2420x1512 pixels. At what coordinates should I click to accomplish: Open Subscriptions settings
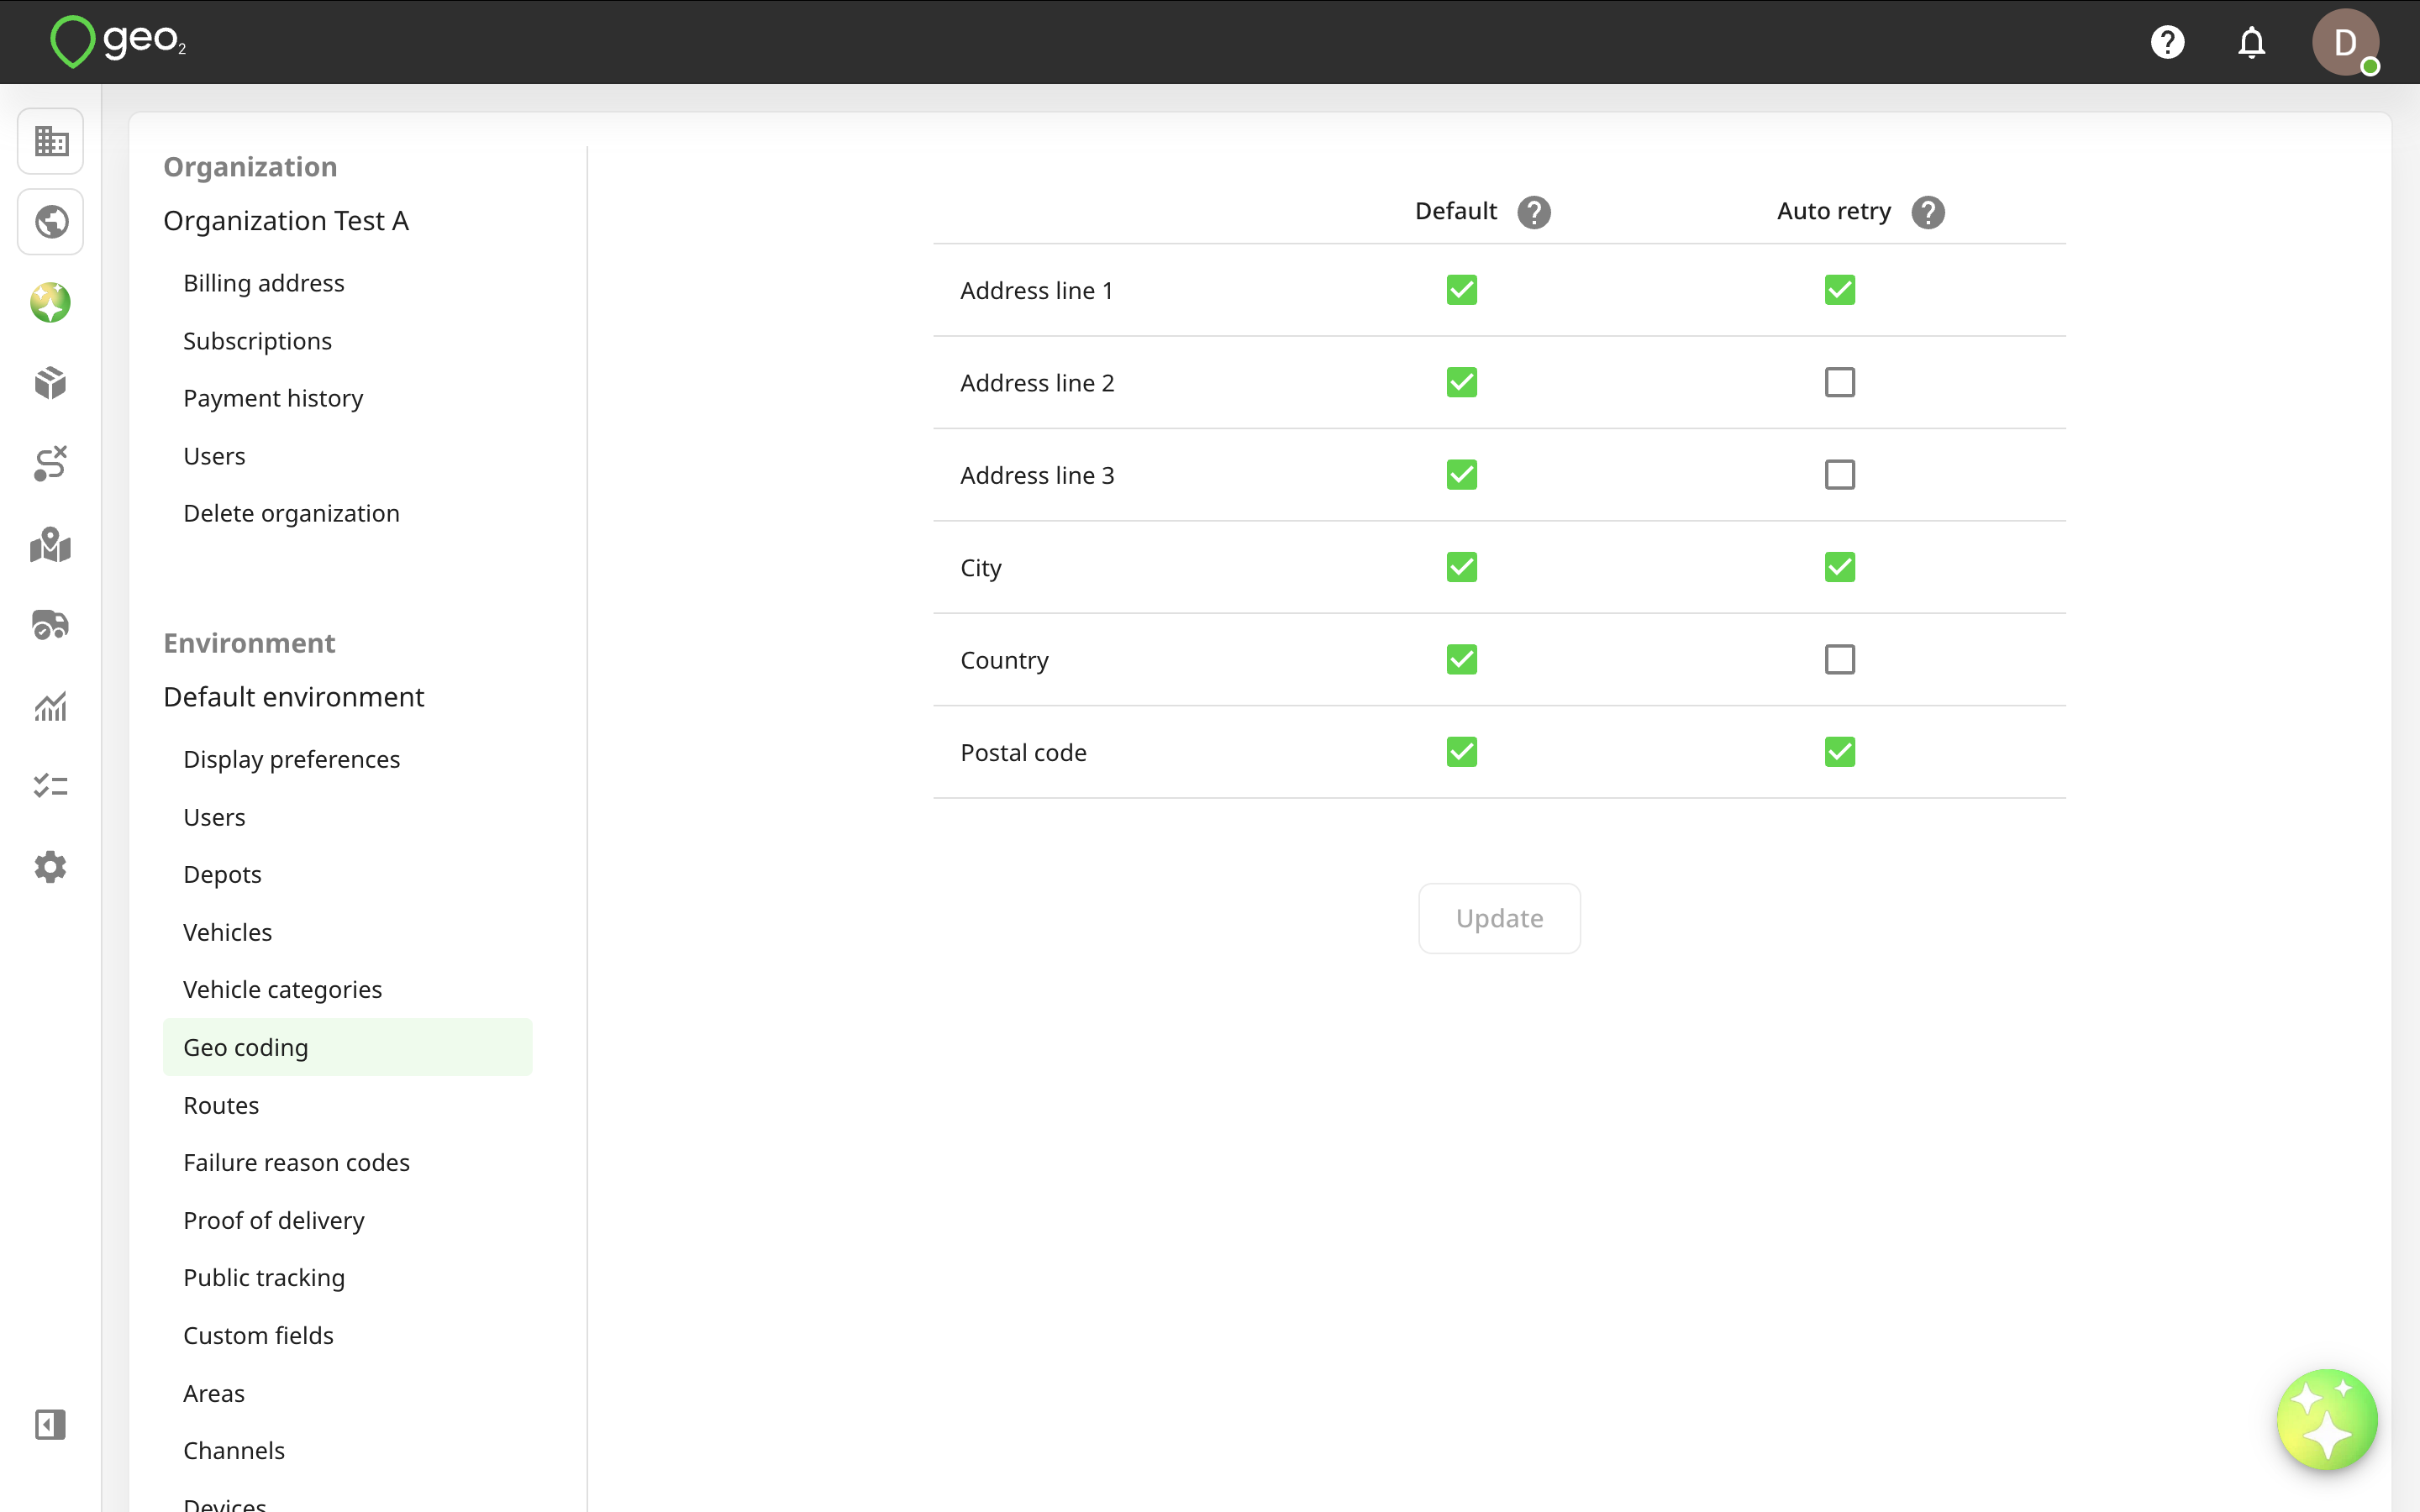258,341
